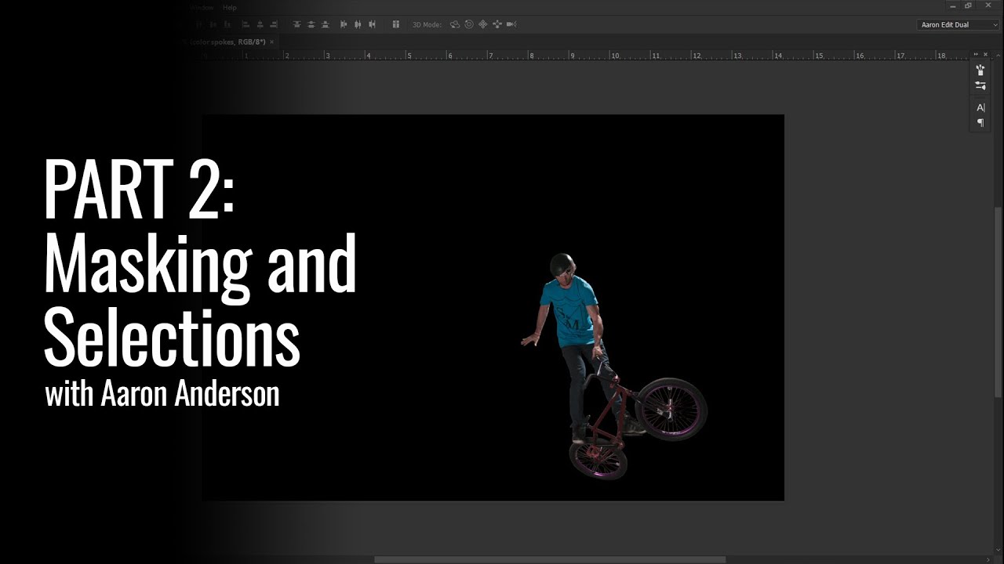Click the Distribute horizontal centers icon

[x=358, y=24]
